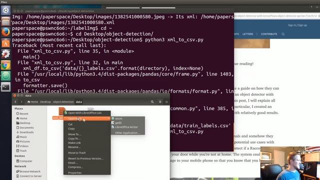Select Rename… in context menu
Screen dimensions: 320x180
[87, 147]
